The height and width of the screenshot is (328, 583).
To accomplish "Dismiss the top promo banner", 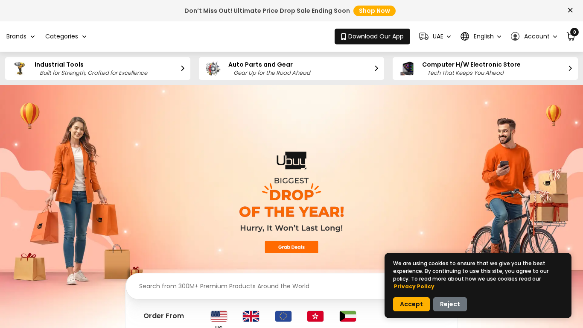I will click(570, 10).
